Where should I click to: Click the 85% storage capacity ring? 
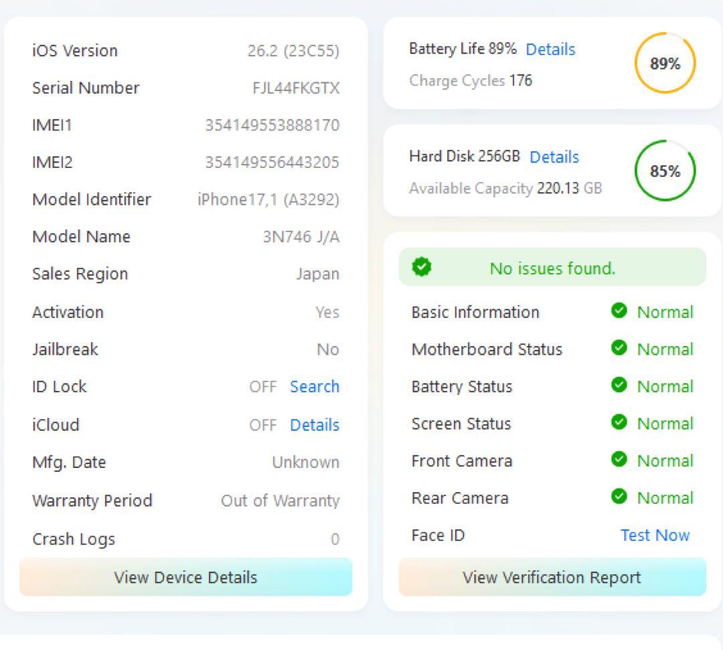point(665,171)
